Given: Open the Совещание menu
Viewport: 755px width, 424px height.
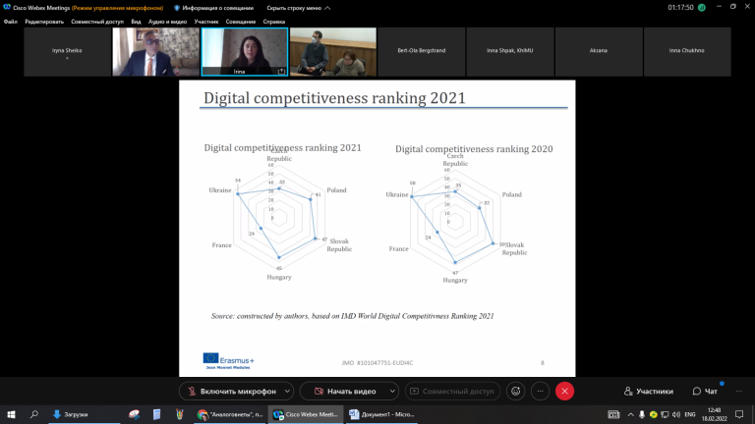Looking at the screenshot, I should pos(241,22).
